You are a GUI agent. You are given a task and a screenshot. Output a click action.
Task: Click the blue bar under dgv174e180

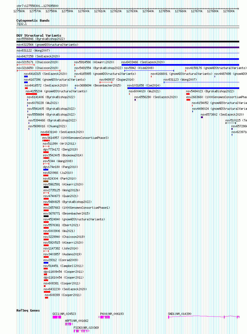(x=46, y=170)
